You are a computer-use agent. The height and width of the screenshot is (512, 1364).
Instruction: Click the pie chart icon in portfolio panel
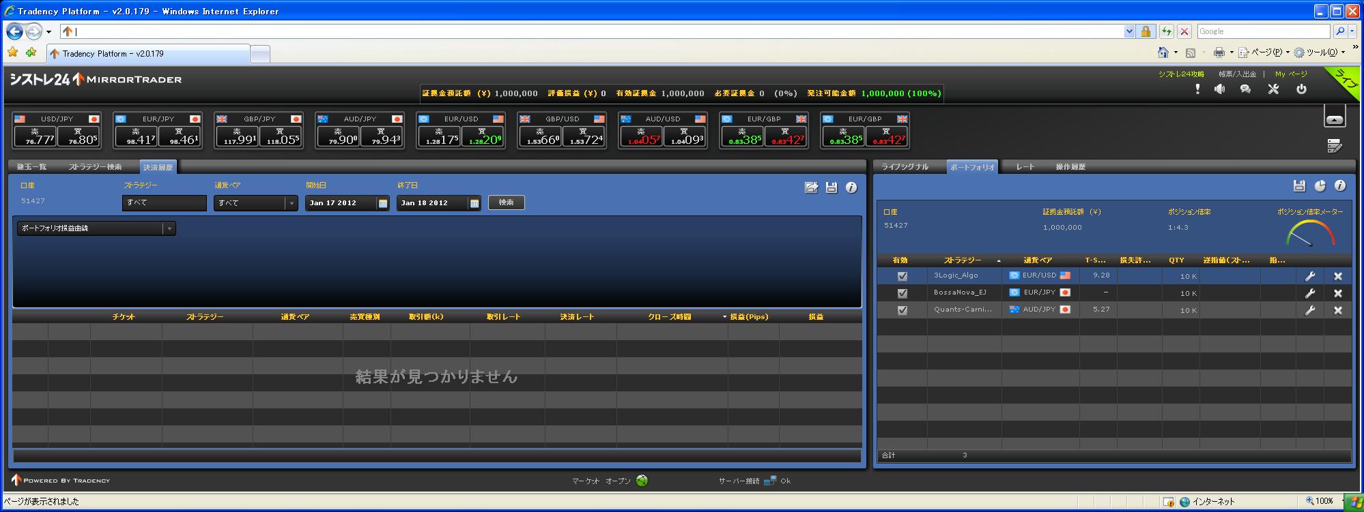click(x=1320, y=186)
